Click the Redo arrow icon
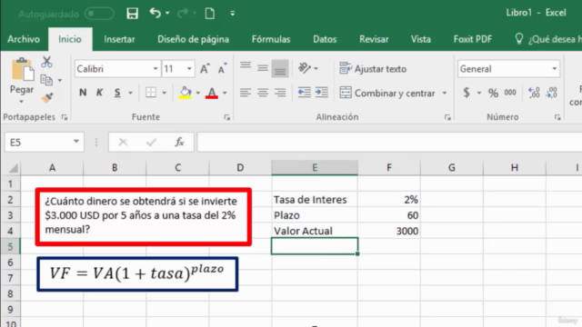The image size is (582, 327). pos(183,14)
